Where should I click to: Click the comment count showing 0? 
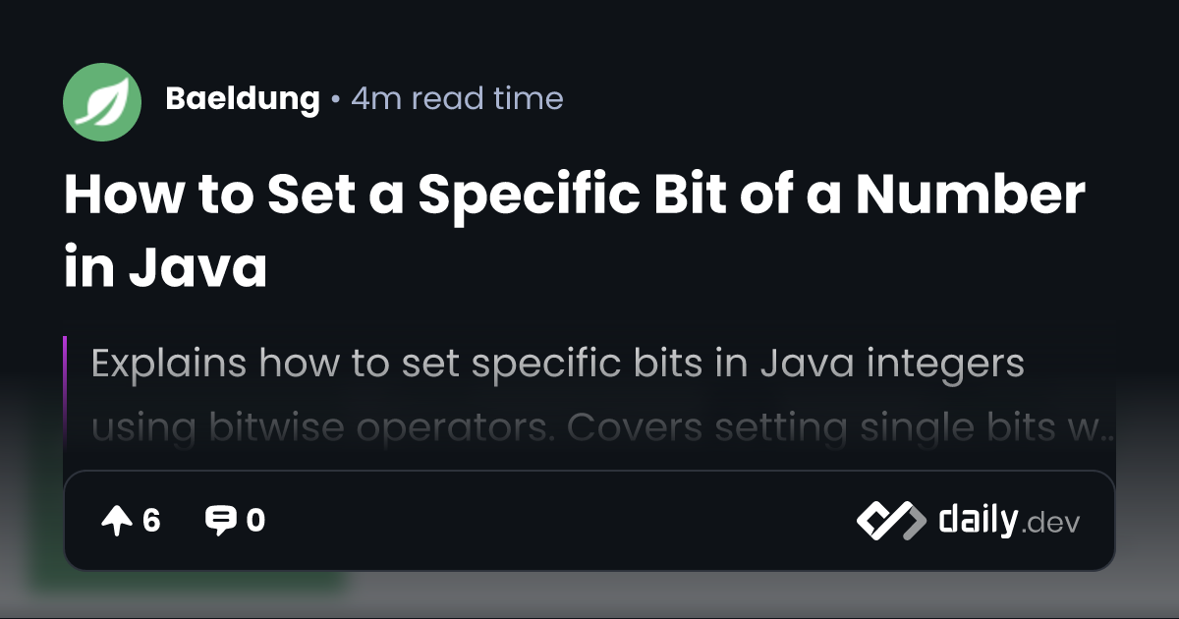tap(255, 521)
